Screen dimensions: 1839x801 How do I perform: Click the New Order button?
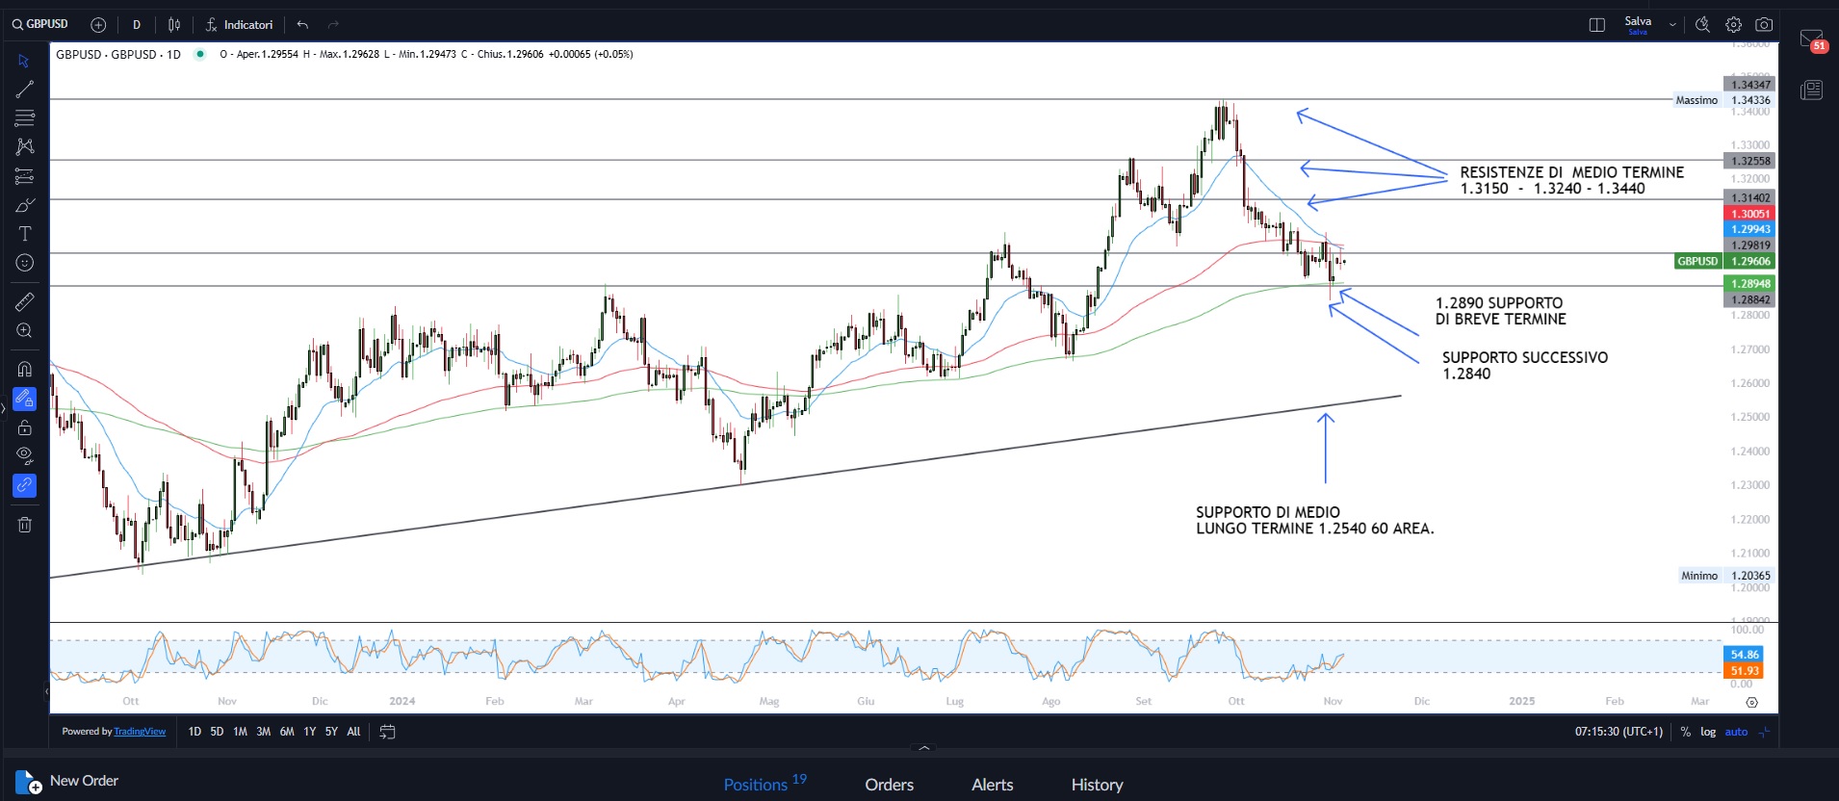67,781
